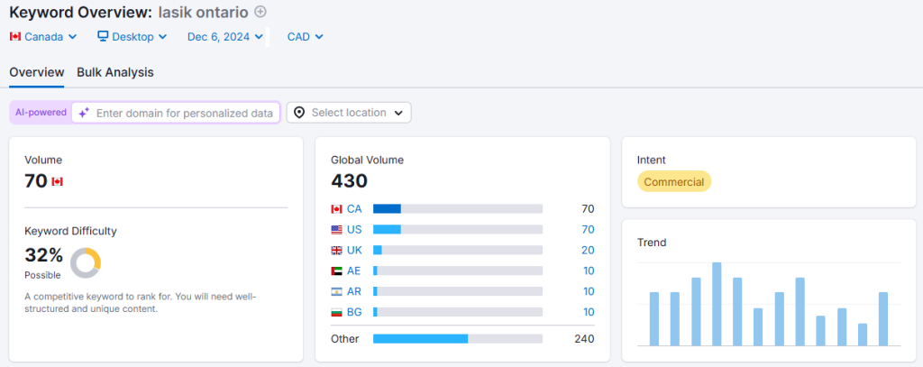This screenshot has width=923, height=367.
Task: Select the Overview tab
Action: 37,72
